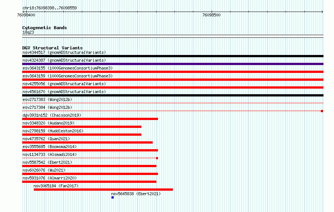
Task: Click the esv2717384 Wong2012b label
Action: 47,107
